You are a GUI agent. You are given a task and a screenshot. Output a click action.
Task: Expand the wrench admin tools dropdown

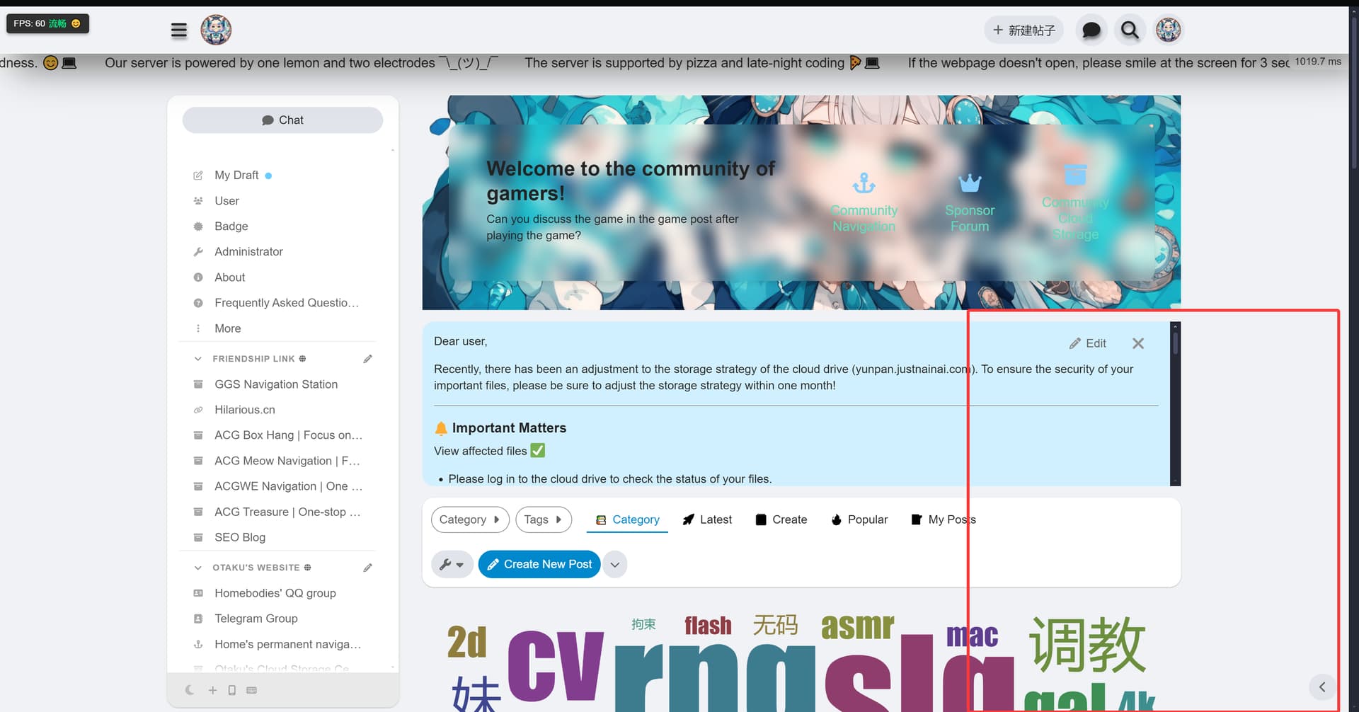pyautogui.click(x=451, y=565)
